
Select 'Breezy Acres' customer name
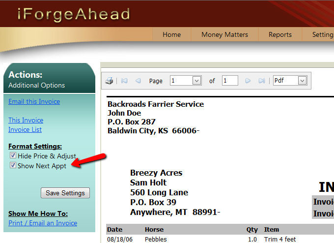coord(156,173)
